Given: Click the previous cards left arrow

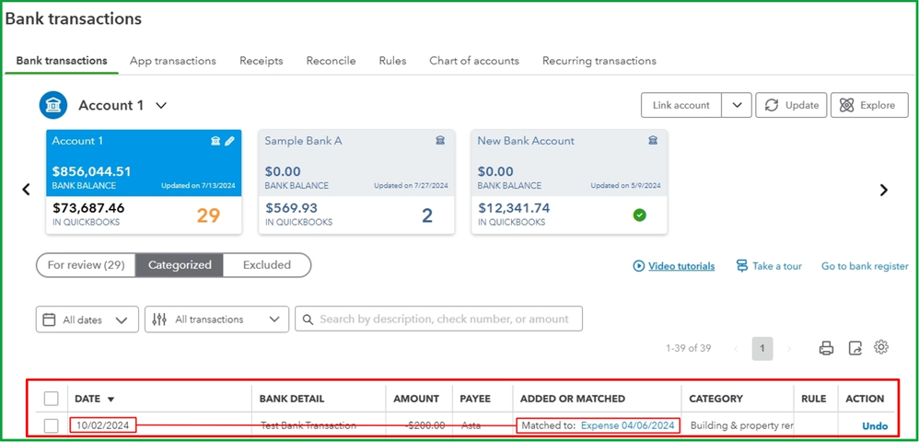Looking at the screenshot, I should pyautogui.click(x=26, y=190).
